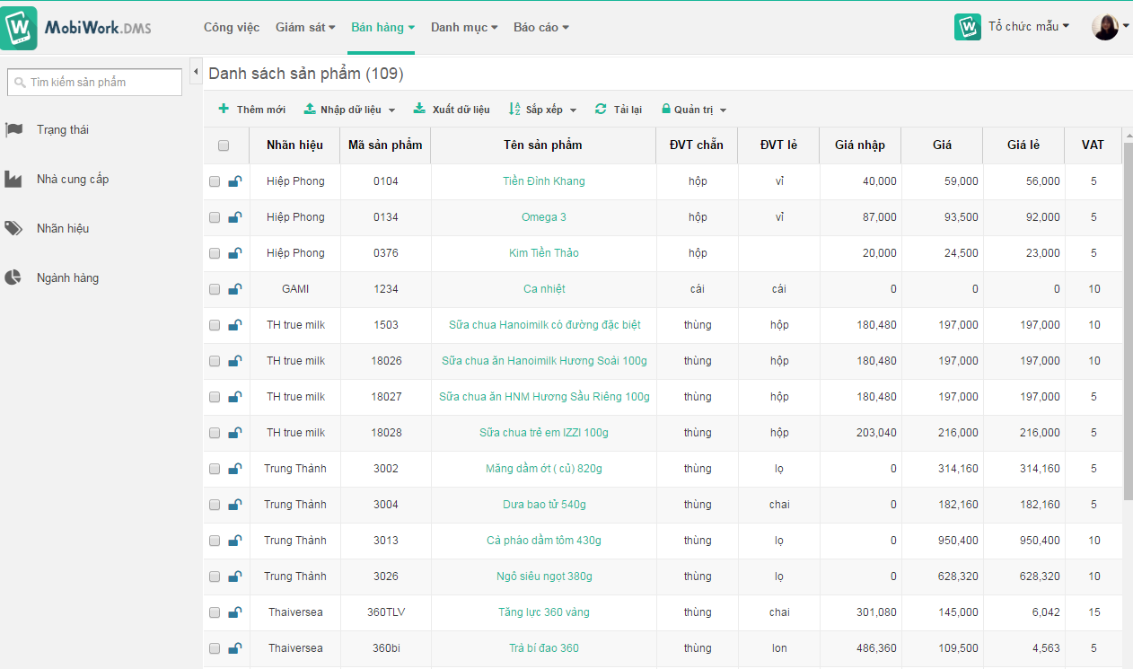Click the Tên sản phẩm column header

(543, 145)
